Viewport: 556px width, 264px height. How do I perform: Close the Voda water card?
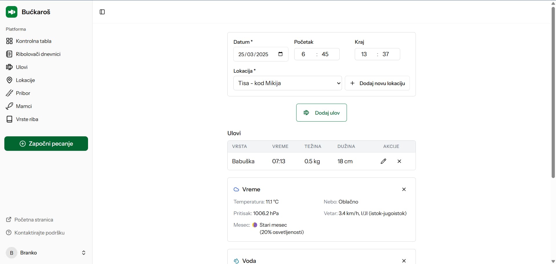404,261
